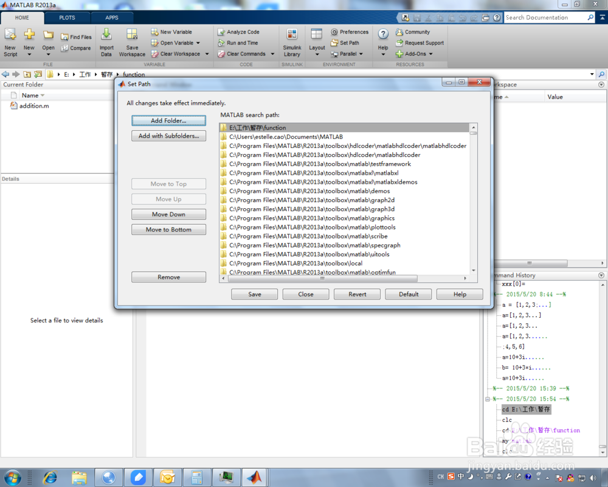This screenshot has height=487, width=608.
Task: Click Move to Bottom button
Action: point(168,229)
